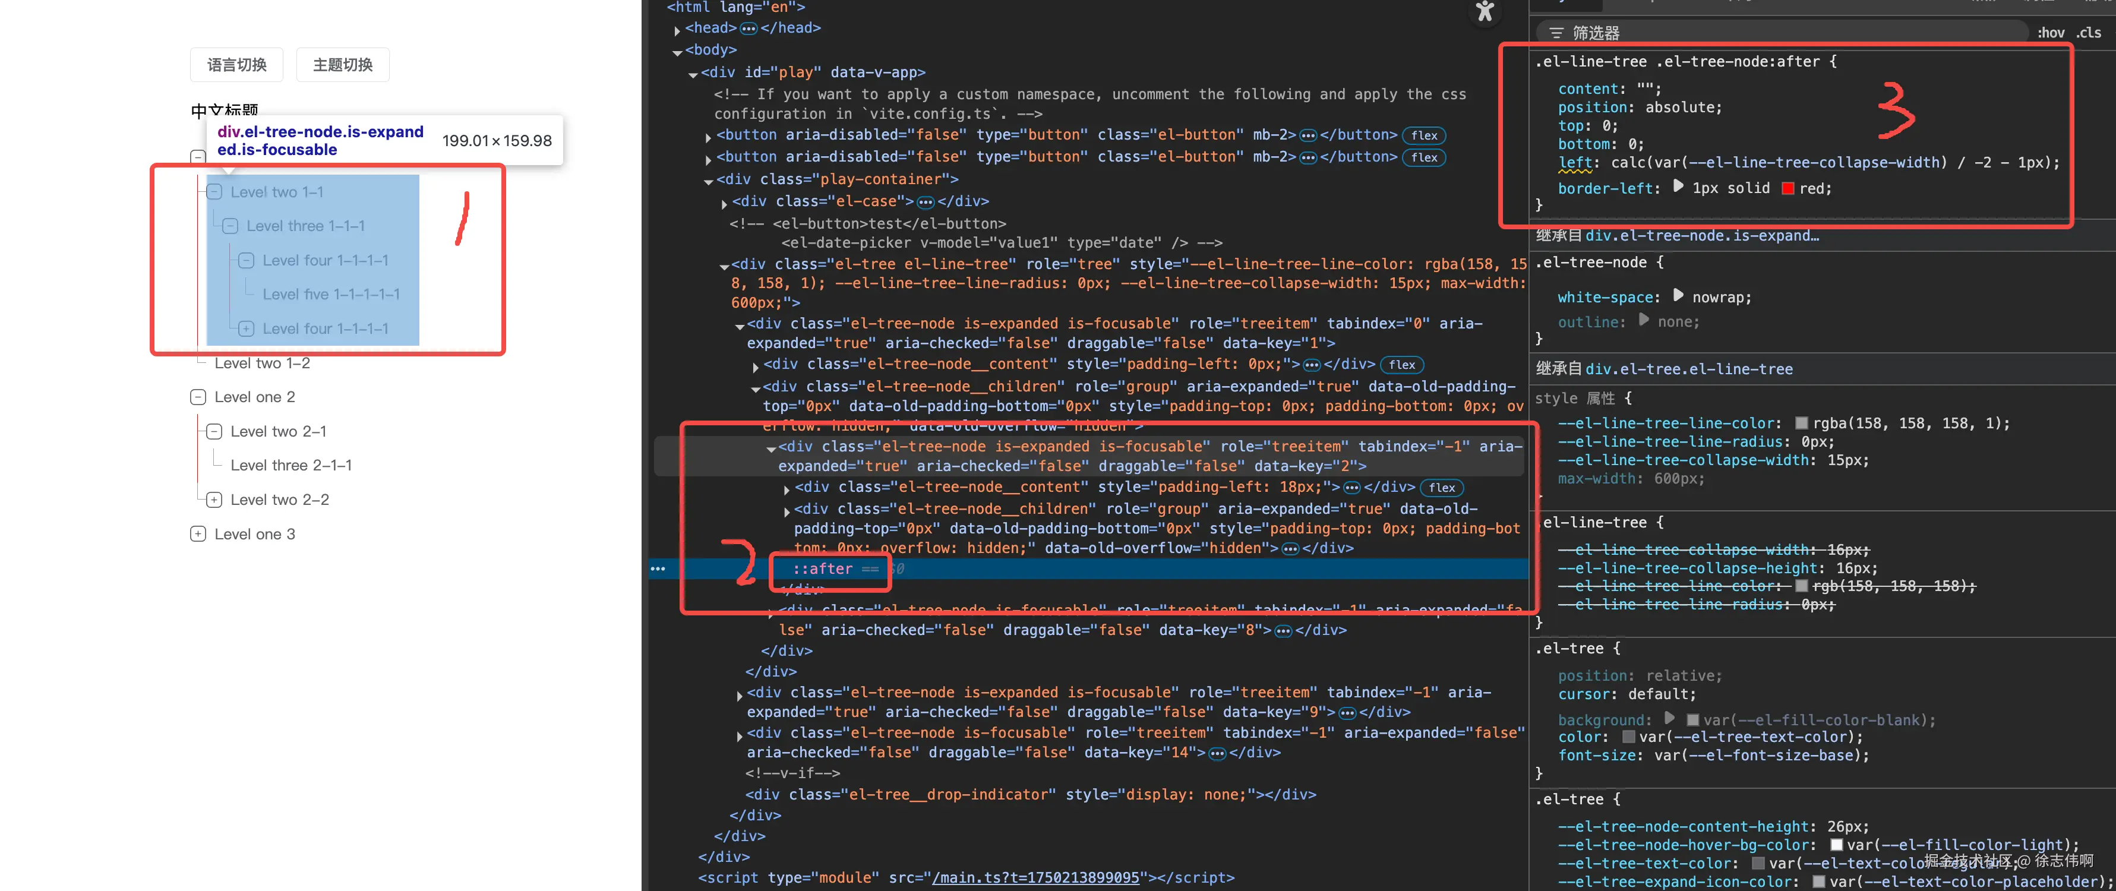Expand the Level one 3 tree node

coord(198,535)
